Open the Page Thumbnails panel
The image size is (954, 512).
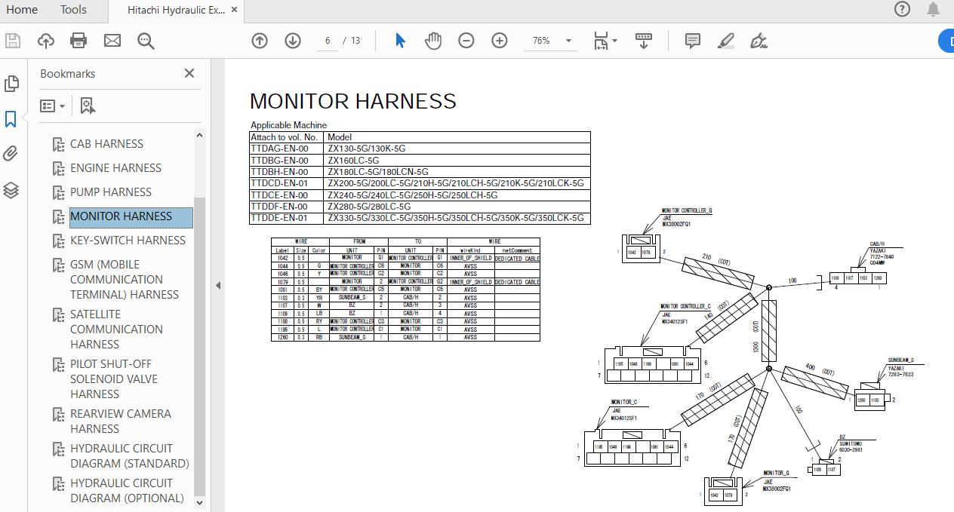tap(11, 84)
